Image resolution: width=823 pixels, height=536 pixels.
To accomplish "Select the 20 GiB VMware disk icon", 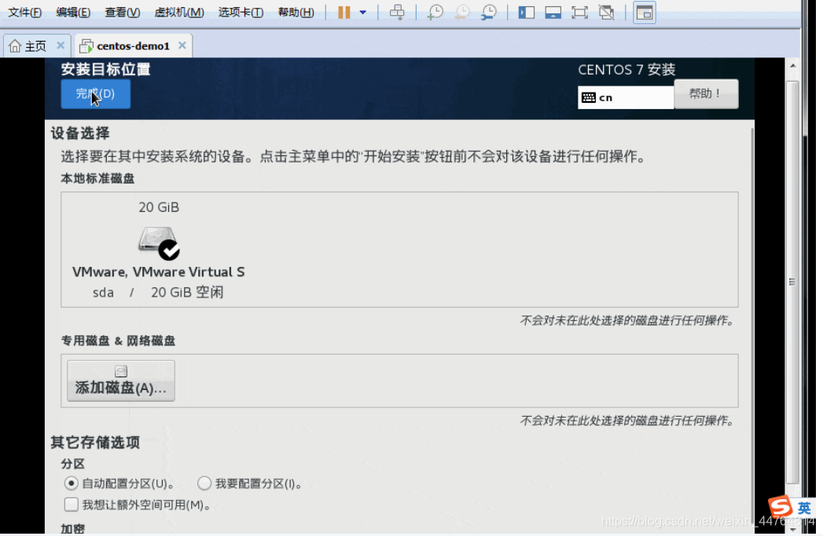I will (x=159, y=243).
